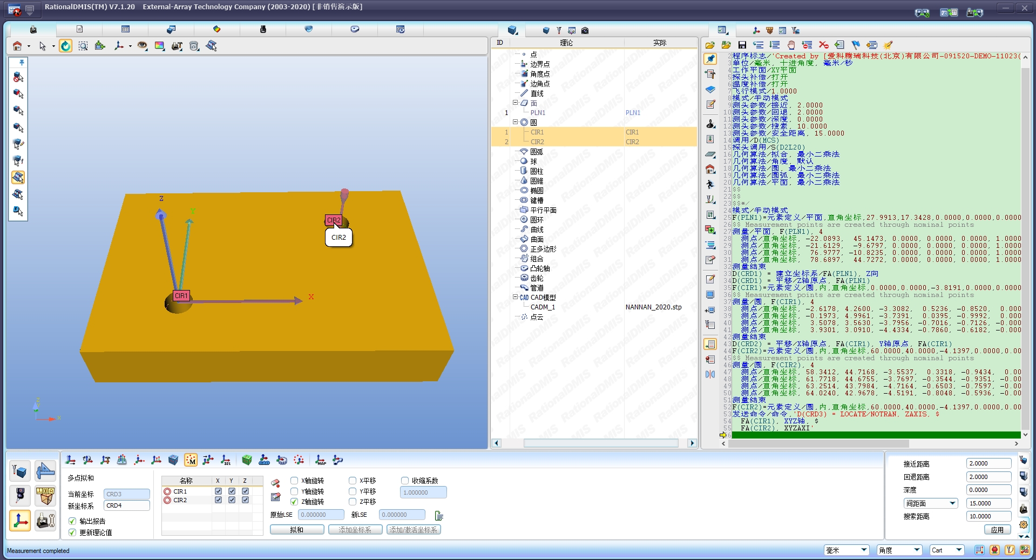The height and width of the screenshot is (560, 1036).
Task: Toggle the rotate view tool
Action: pyautogui.click(x=65, y=46)
